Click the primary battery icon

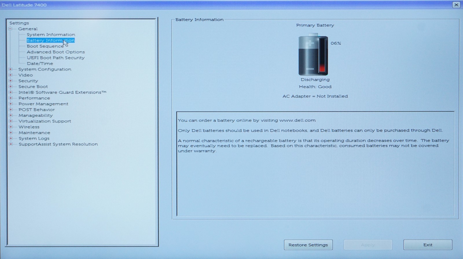coord(313,55)
